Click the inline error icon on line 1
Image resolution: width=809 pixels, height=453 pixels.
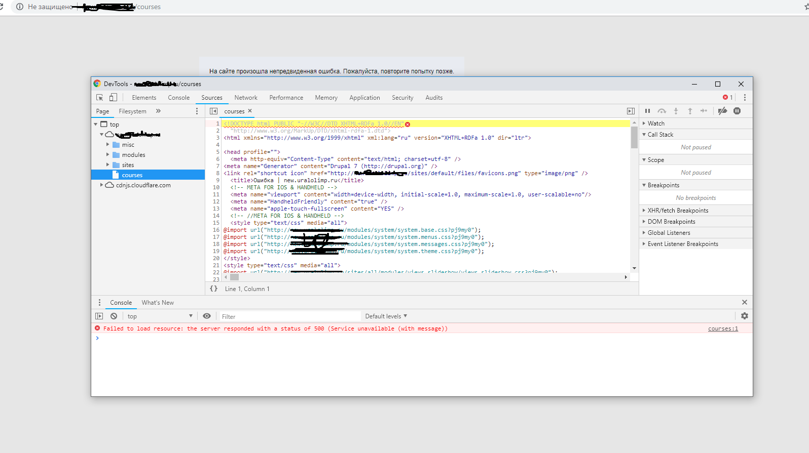point(408,124)
